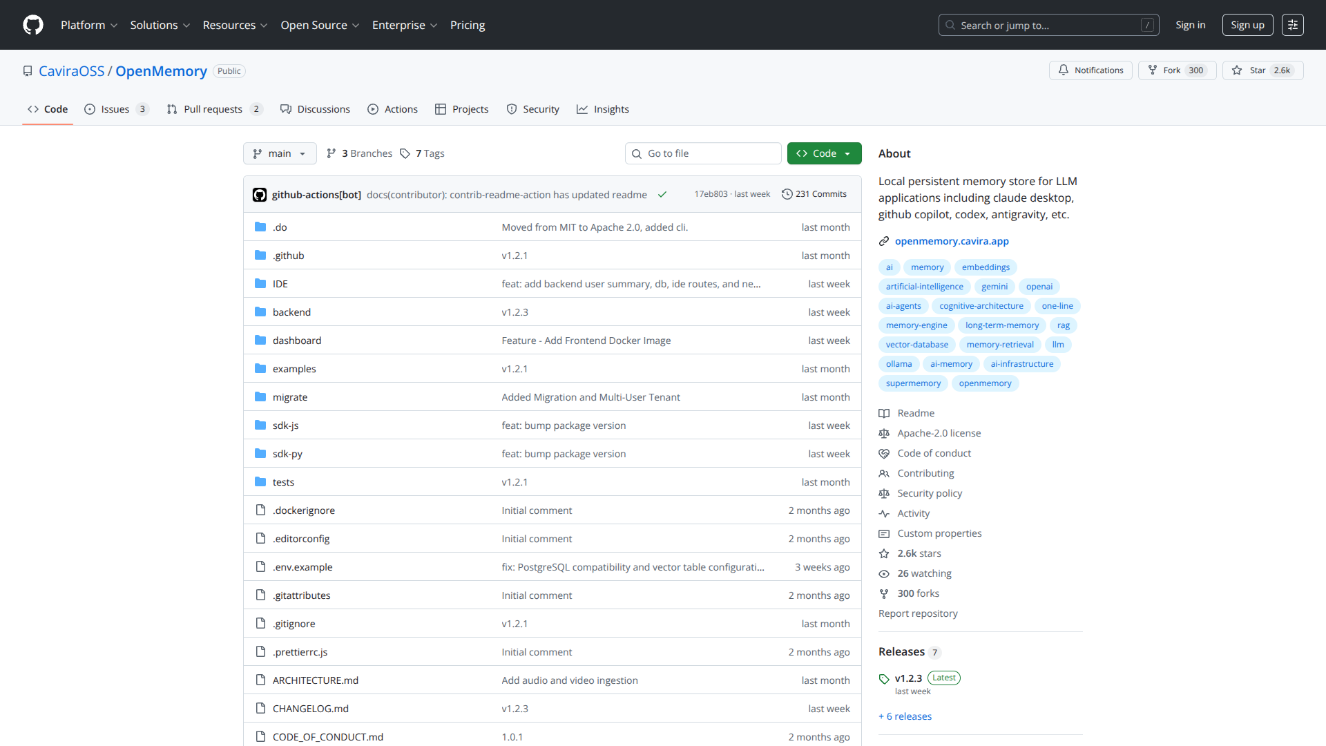The height and width of the screenshot is (746, 1326).
Task: Open the Actions play-circle icon
Action: pyautogui.click(x=374, y=109)
